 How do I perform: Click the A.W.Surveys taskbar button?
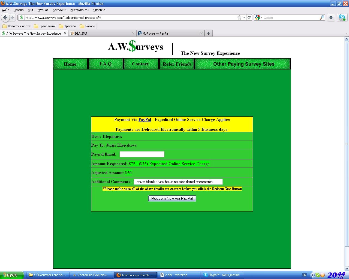coord(135,275)
